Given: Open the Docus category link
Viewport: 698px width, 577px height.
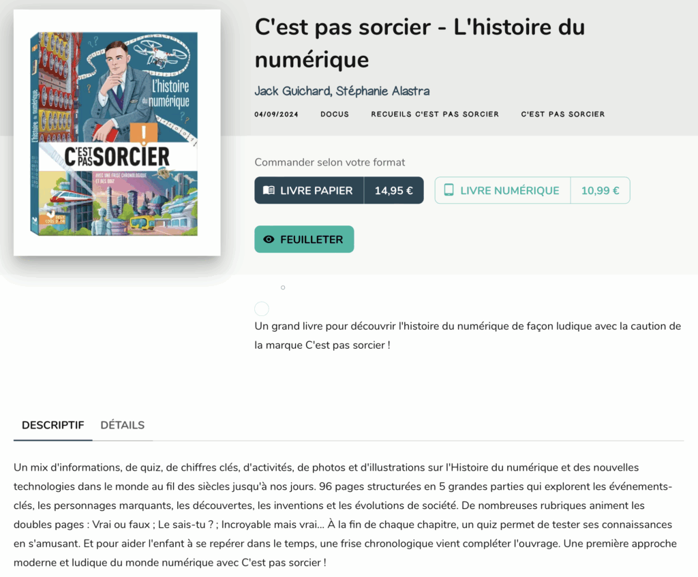Looking at the screenshot, I should pyautogui.click(x=335, y=114).
